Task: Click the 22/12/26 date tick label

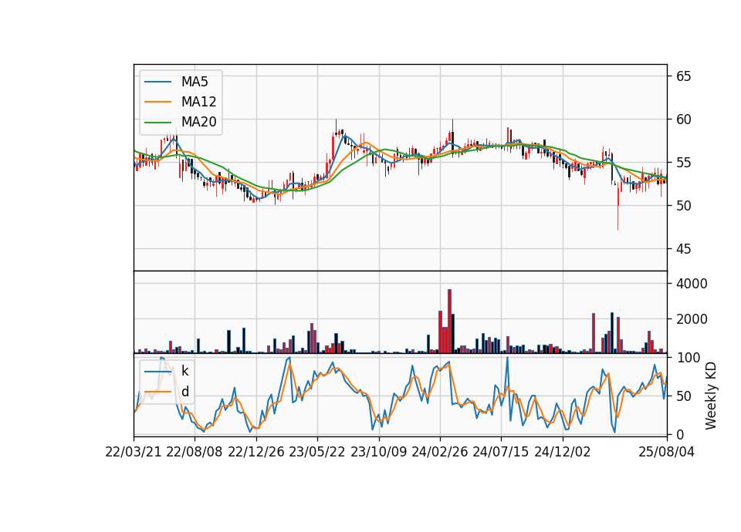Action: [x=256, y=452]
